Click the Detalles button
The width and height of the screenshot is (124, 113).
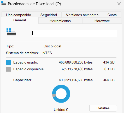[103, 108]
